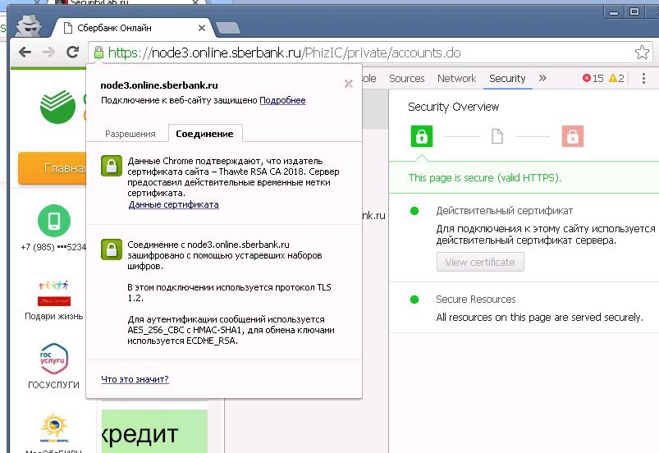Click the green secure lock overview icon
This screenshot has width=659, height=453.
click(422, 136)
